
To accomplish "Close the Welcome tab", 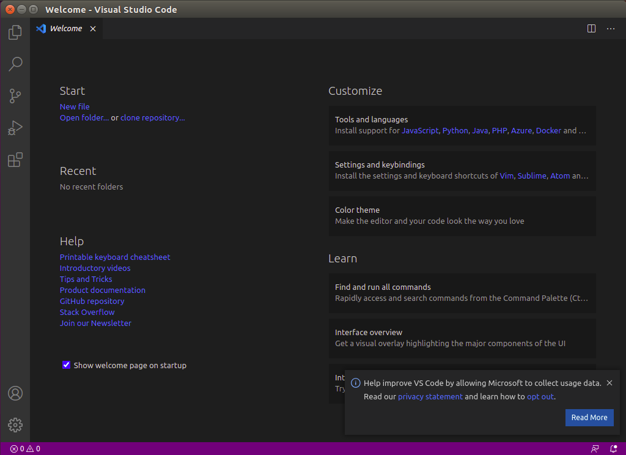I will (x=93, y=29).
